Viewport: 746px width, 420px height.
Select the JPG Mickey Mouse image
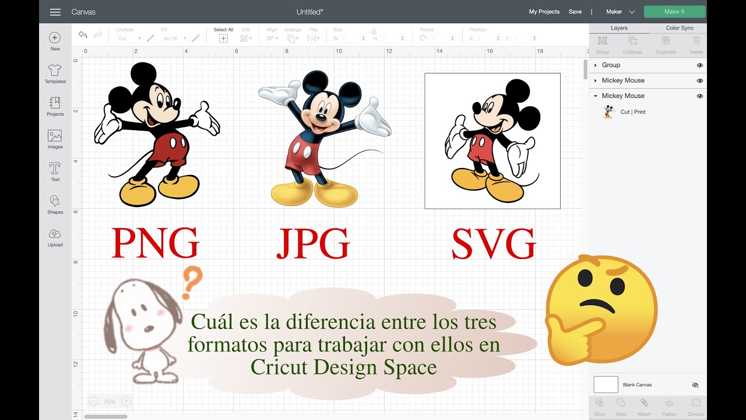point(325,139)
